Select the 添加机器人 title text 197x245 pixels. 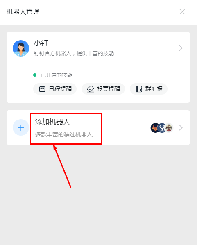click(x=52, y=122)
